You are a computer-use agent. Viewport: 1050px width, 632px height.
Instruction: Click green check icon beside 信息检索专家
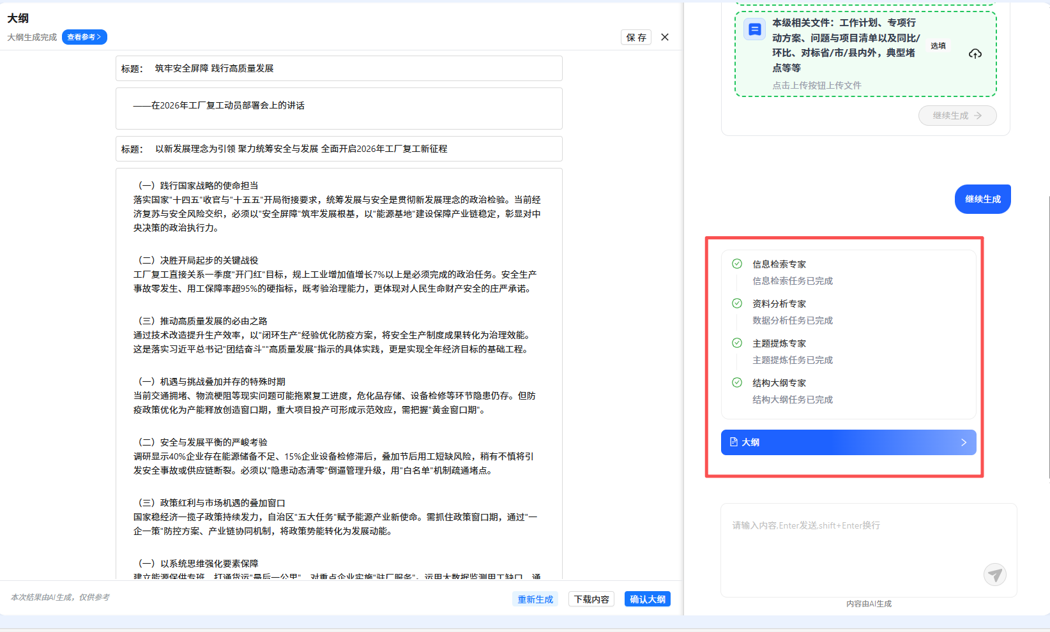tap(737, 264)
